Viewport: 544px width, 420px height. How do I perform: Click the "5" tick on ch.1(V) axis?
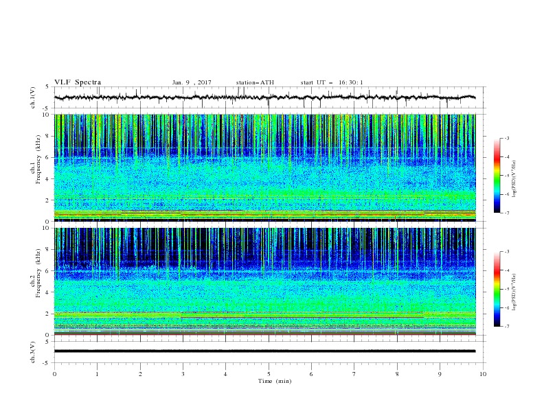tap(48, 86)
